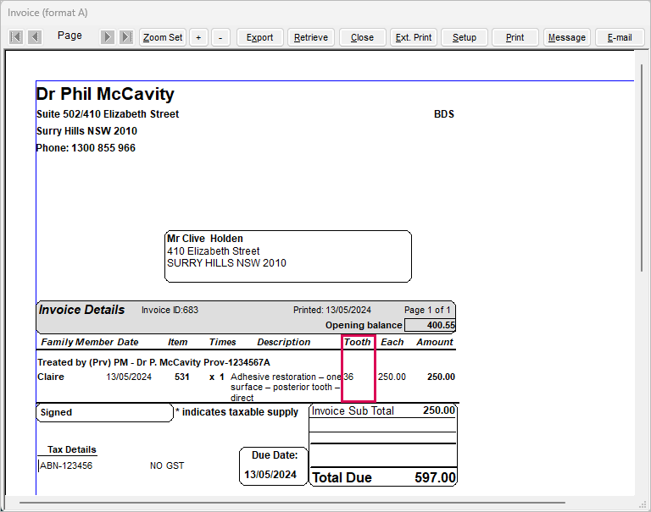Click the Retrieve button

(x=311, y=37)
